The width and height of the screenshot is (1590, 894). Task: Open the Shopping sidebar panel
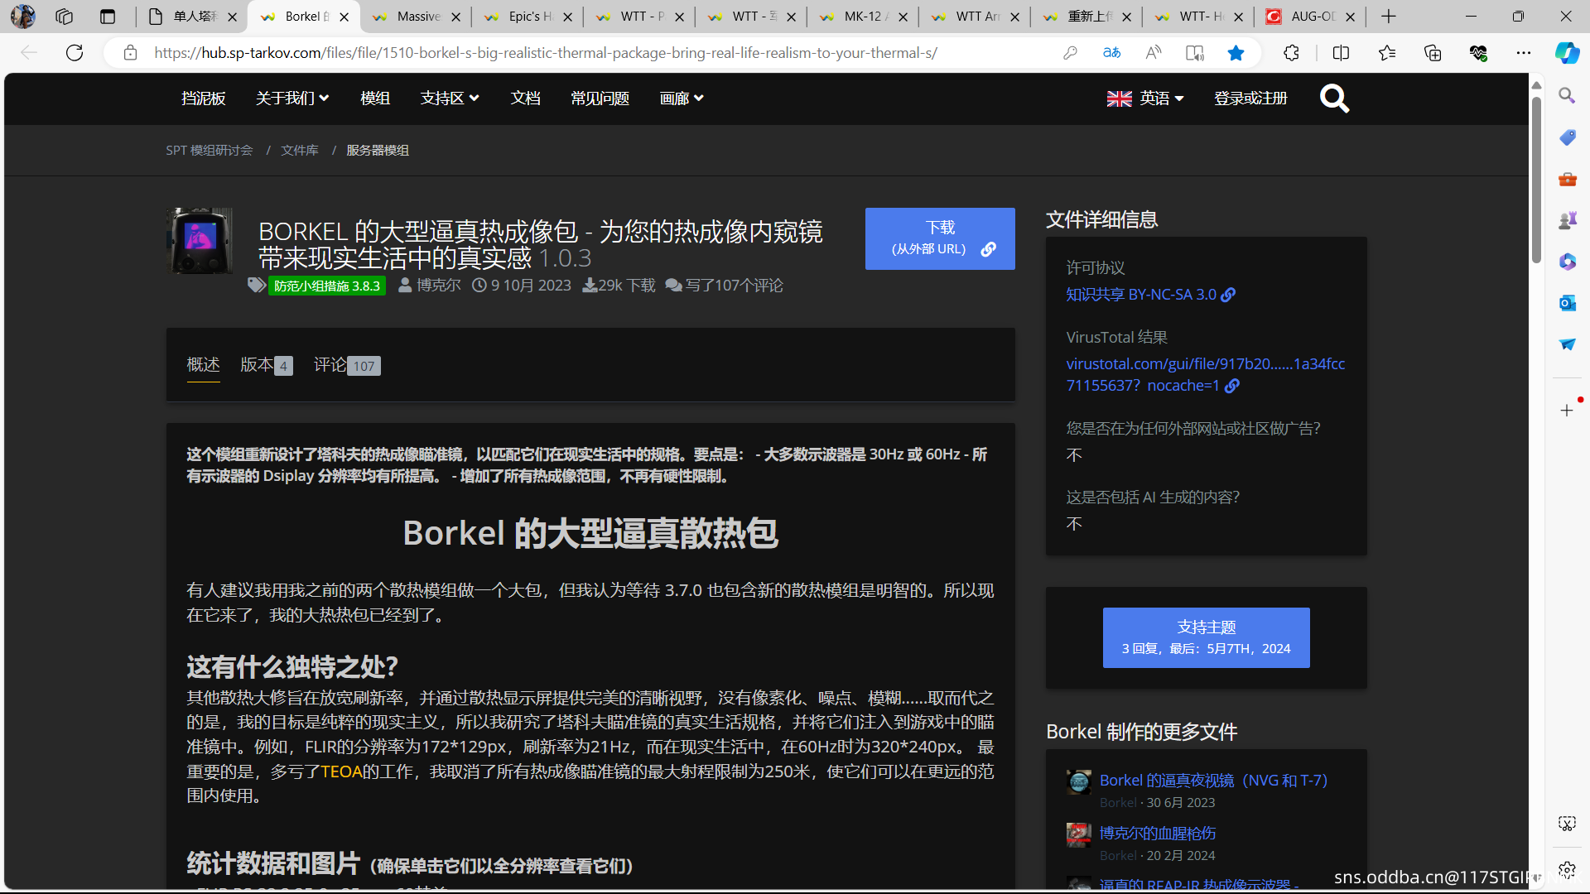click(1568, 137)
